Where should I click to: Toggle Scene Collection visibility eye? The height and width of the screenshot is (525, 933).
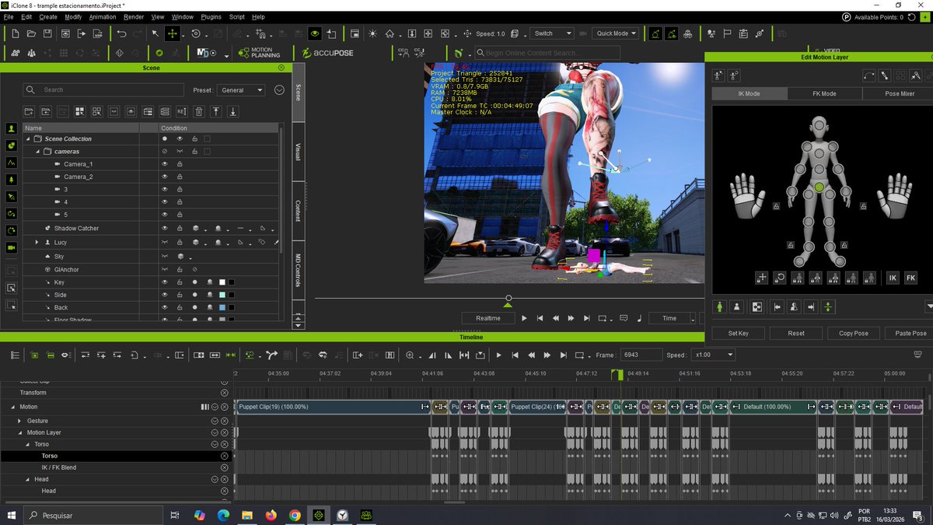point(180,138)
